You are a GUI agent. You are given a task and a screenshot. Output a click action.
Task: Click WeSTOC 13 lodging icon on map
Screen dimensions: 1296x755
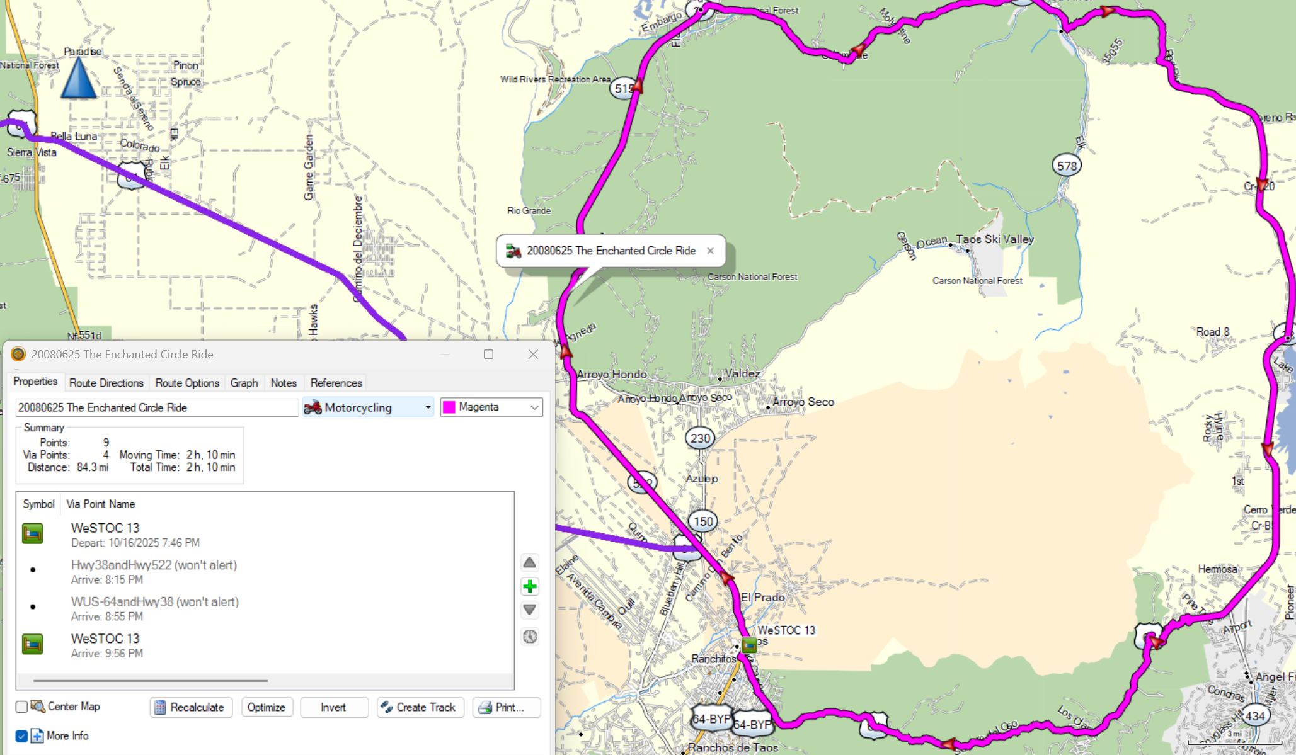(x=748, y=645)
